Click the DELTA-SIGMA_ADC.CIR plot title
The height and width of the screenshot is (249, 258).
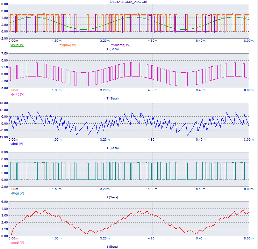click(129, 2)
